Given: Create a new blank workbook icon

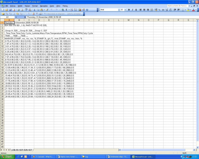Looking at the screenshot, I should point(3,10).
